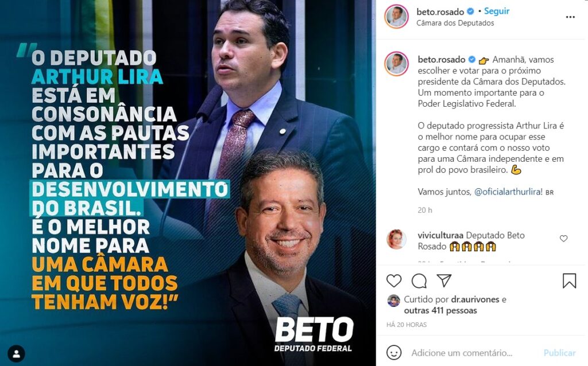The height and width of the screenshot is (366, 588).
Task: Save the post with the bookmark icon
Action: (x=569, y=281)
